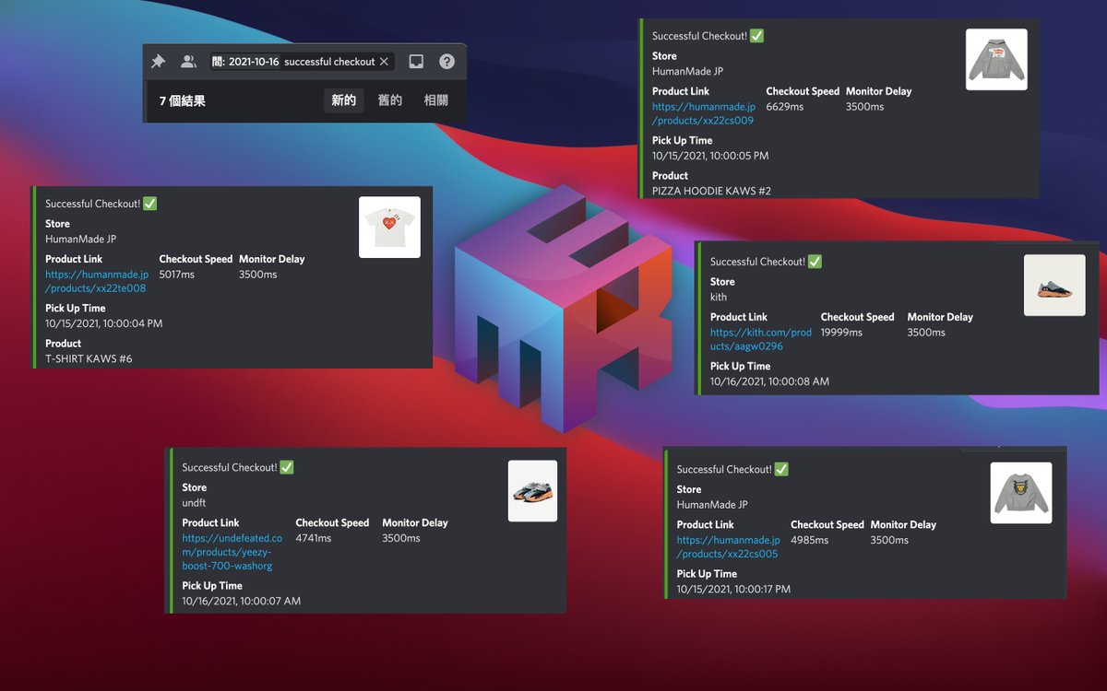Click the '4741ms' checkout speed value
The width and height of the screenshot is (1107, 691).
[314, 538]
